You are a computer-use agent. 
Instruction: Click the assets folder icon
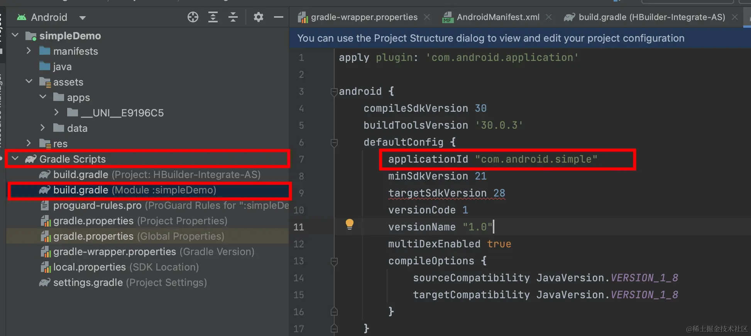tap(45, 82)
